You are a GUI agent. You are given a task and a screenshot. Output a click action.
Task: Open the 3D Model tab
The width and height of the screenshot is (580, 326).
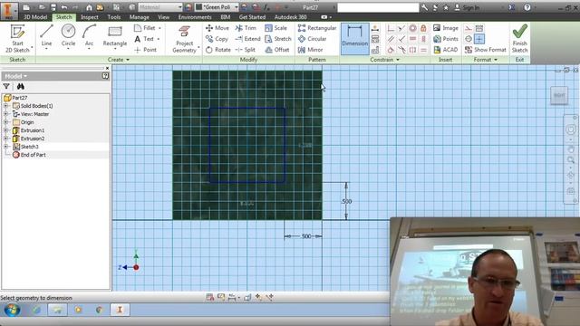click(35, 17)
